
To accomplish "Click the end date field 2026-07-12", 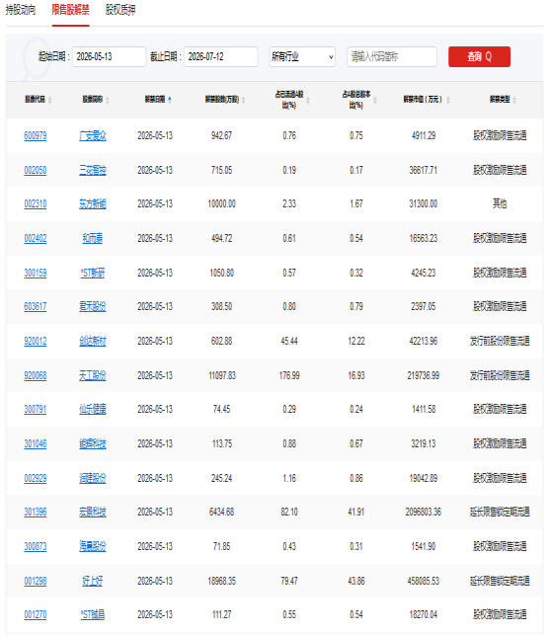I will coord(221,56).
